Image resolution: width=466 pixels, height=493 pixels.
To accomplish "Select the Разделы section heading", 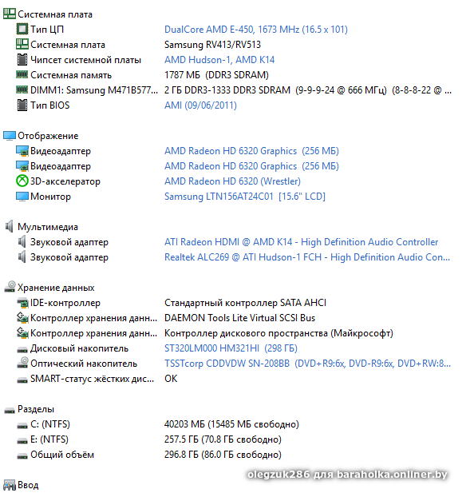I will pyautogui.click(x=36, y=409).
